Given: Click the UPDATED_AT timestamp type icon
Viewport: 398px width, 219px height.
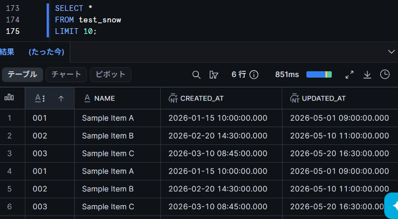Looking at the screenshot, I should coord(295,98).
